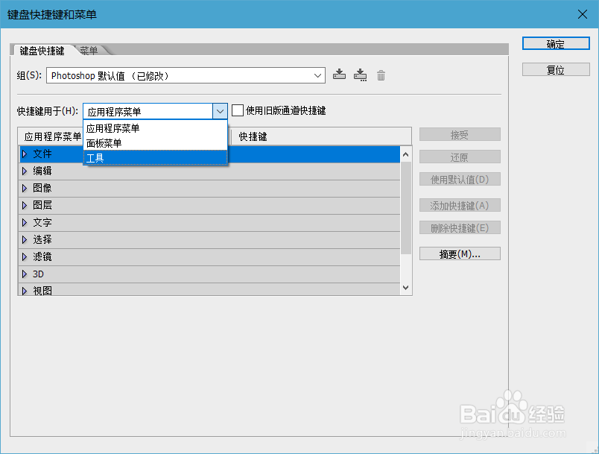Collapse the 快捷键用于 dropdown arrow

(220, 111)
